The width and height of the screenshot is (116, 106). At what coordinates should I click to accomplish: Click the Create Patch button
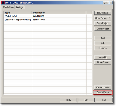click(x=103, y=93)
